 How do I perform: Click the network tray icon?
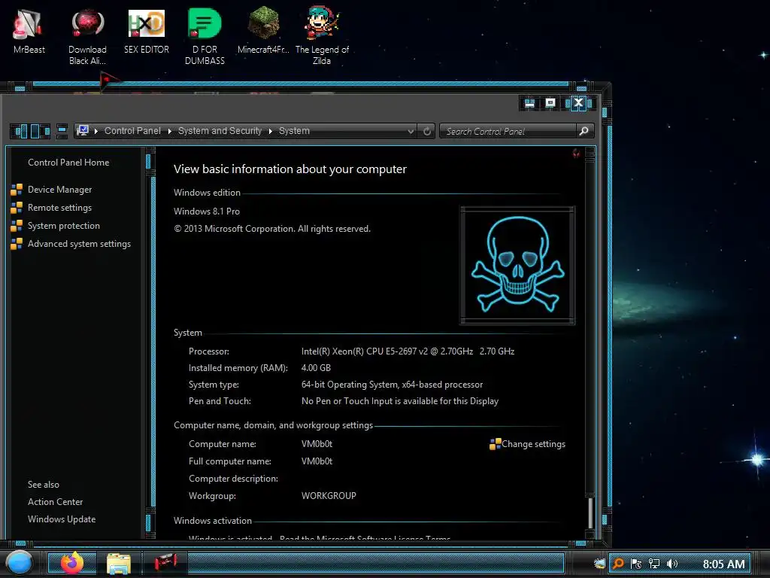pos(654,564)
